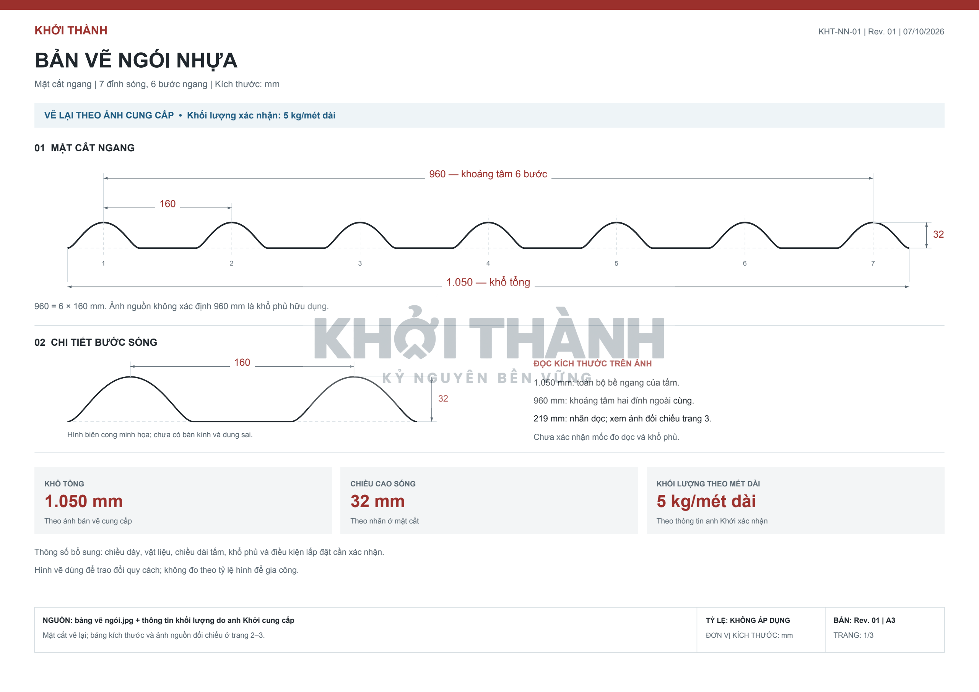Click the "160" dimension in the wave detail
This screenshot has height=692, width=979.
[242, 362]
